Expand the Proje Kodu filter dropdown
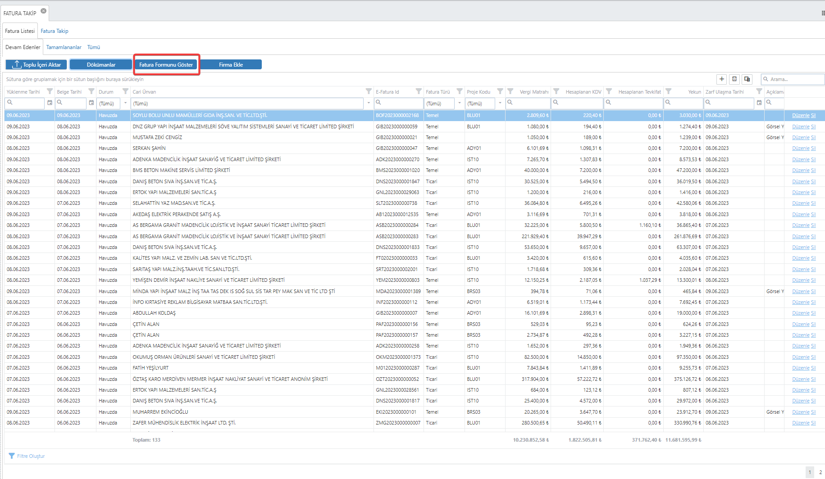This screenshot has height=479, width=825. pyautogui.click(x=500, y=103)
